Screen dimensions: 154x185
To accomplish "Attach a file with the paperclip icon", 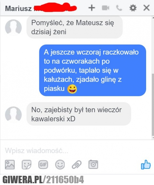I will (x=77, y=164).
